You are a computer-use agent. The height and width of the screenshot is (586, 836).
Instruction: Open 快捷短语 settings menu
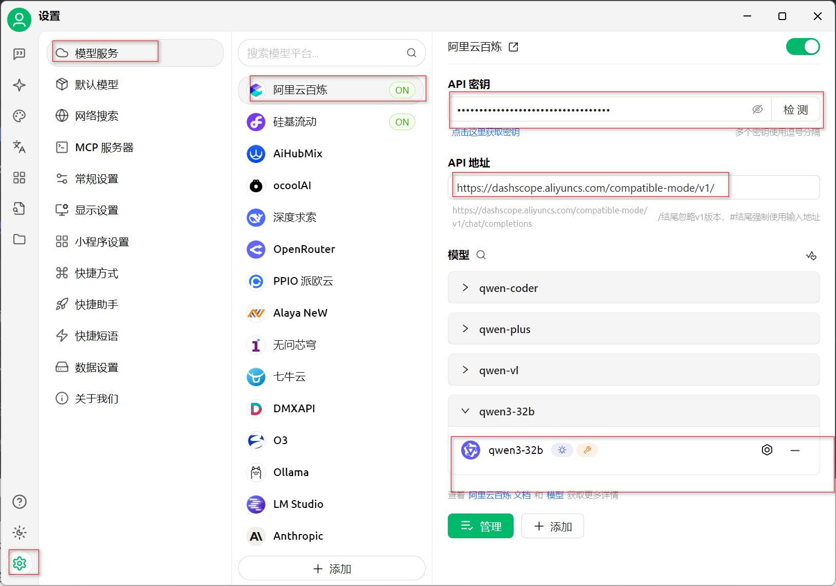click(135, 336)
